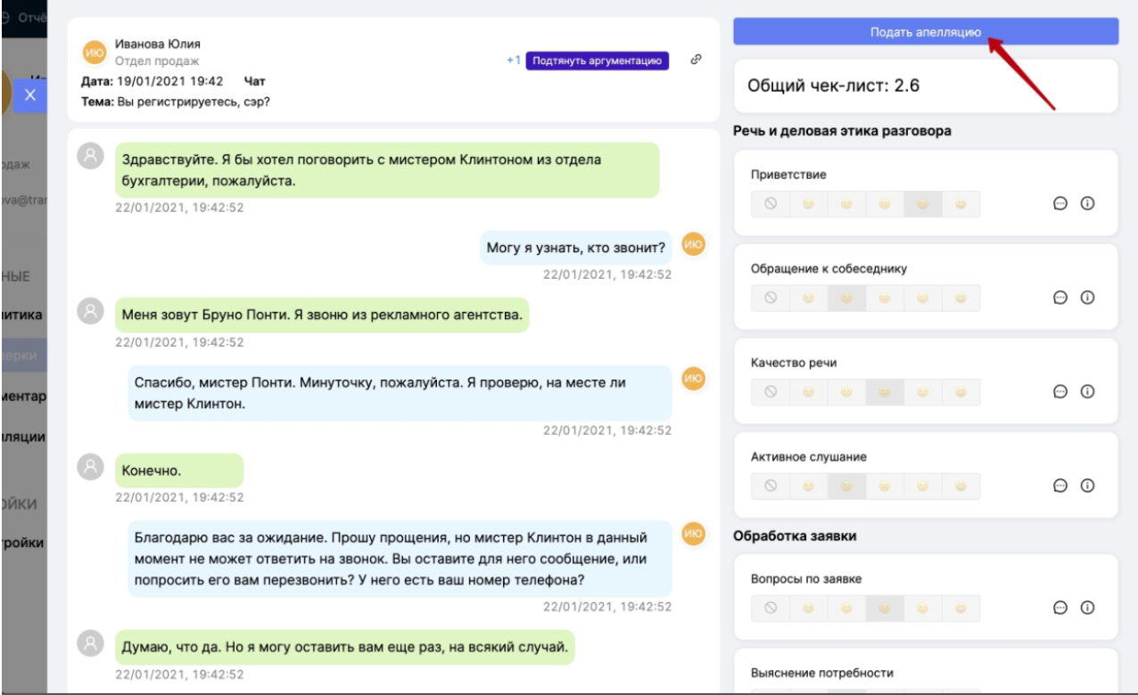Open comment icon for Обращение к собеседнику
Viewport: 1138px width, 695px height.
1060,298
